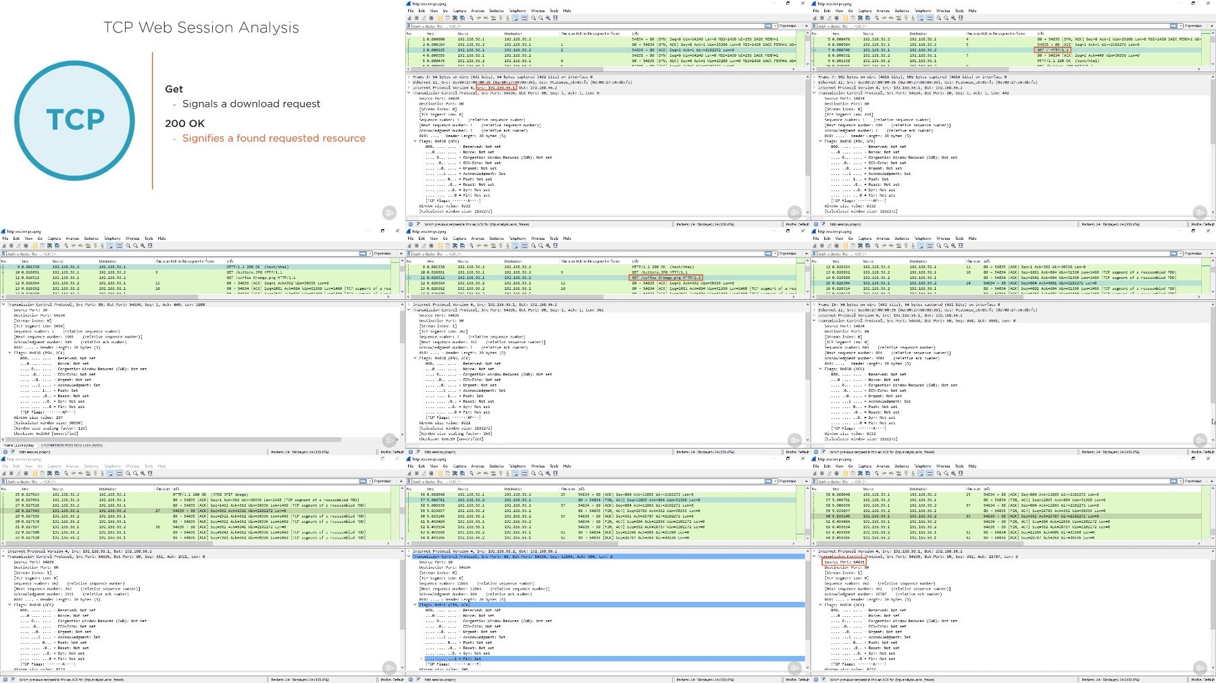
Task: Click find-packet magnifier icon, packet 7 window
Action: point(877,18)
